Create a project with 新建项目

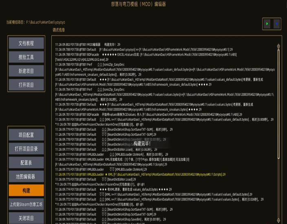coord(26,71)
